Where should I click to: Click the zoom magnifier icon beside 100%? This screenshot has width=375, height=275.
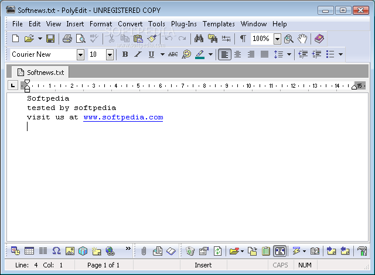click(x=289, y=39)
